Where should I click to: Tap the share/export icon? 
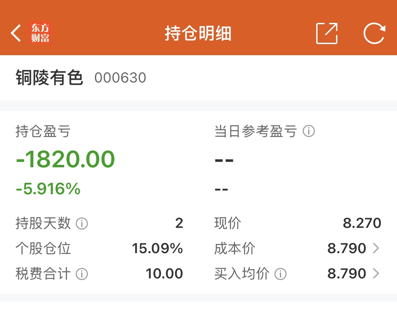click(x=327, y=33)
